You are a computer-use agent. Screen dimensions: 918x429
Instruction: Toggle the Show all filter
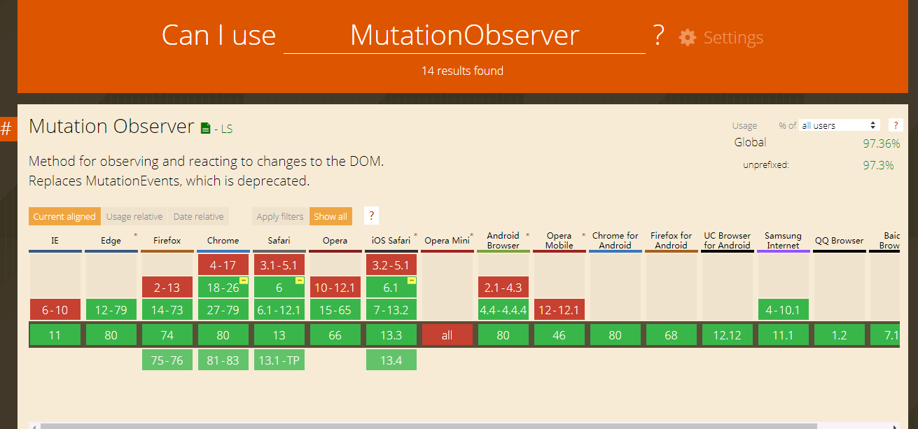point(331,216)
